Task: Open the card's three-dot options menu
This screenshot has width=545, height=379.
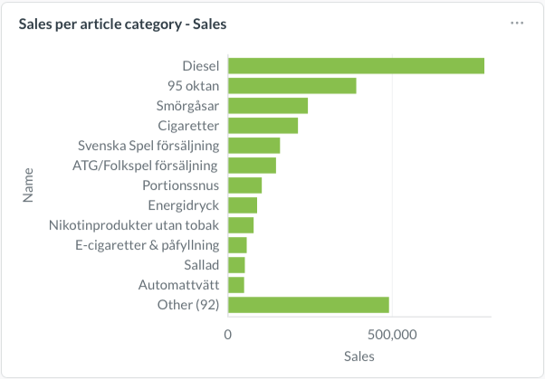Action: 517,24
